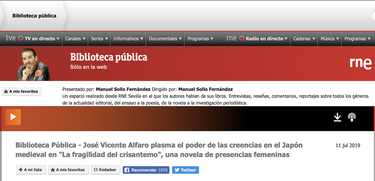Click the presenter photo thumbnail
The height and width of the screenshot is (181, 375).
tap(34, 64)
